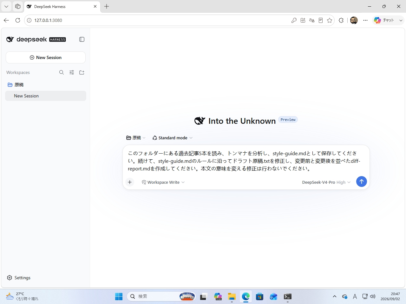Open the Standard mode dropdown
406x304 pixels.
tap(173, 138)
